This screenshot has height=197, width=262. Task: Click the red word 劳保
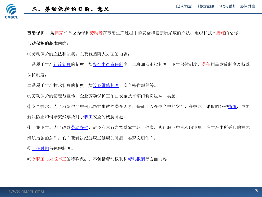click(206, 65)
